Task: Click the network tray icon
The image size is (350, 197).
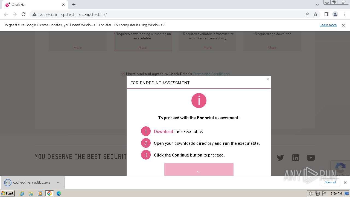Action: coord(317,193)
